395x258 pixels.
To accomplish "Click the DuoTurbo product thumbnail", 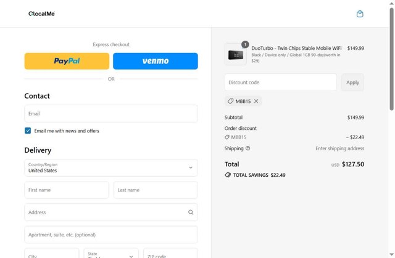I will click(236, 55).
